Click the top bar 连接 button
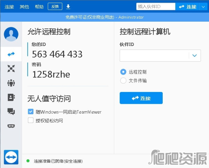Image resolution: width=209 pixels, height=168 pixels. [x=187, y=7]
